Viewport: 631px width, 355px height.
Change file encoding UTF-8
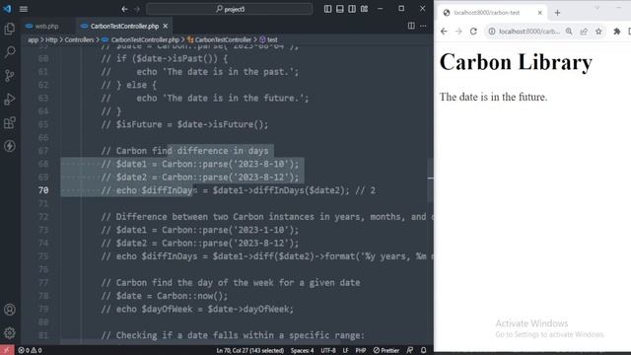point(328,350)
